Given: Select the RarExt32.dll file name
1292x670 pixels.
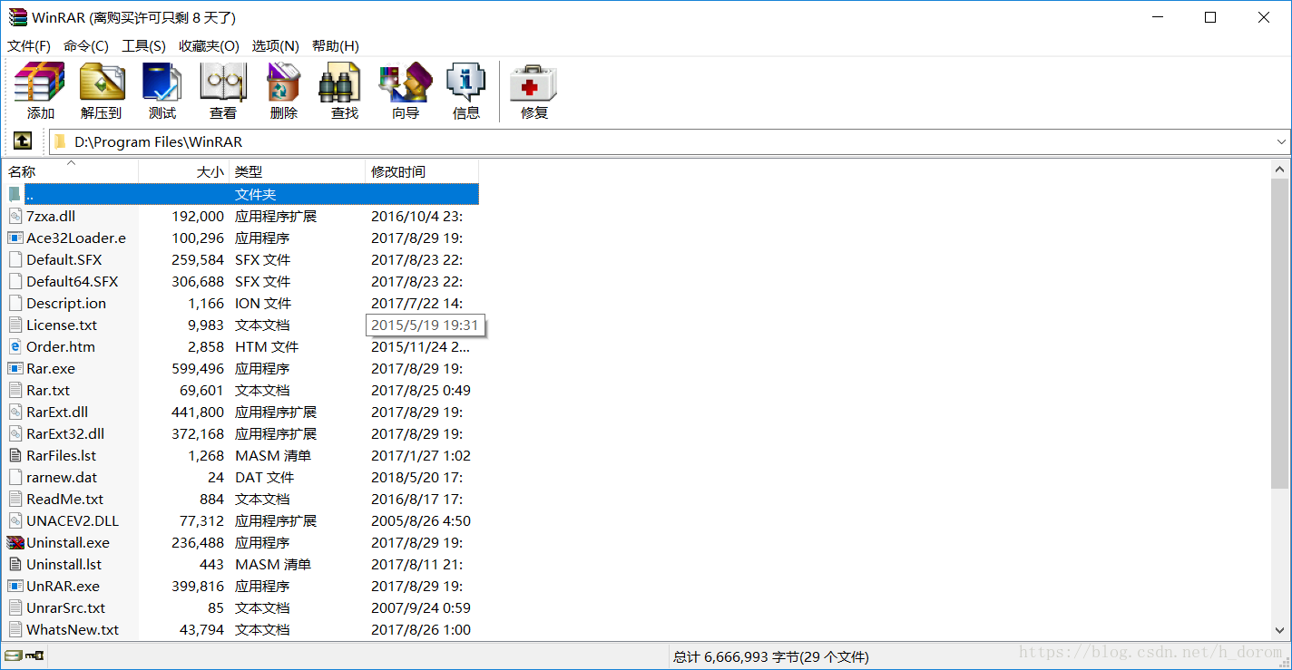Looking at the screenshot, I should [65, 433].
